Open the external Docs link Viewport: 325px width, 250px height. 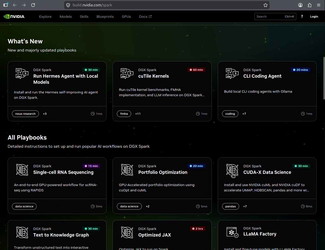pos(145,16)
